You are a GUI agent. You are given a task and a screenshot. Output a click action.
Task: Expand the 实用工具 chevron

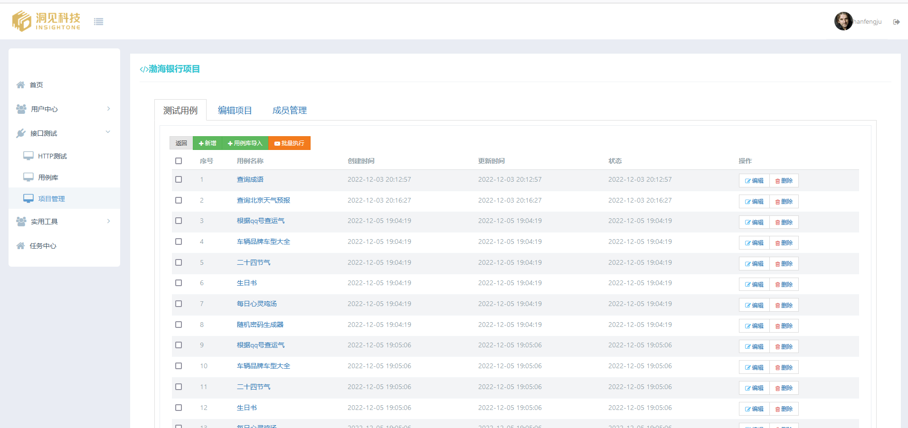108,221
